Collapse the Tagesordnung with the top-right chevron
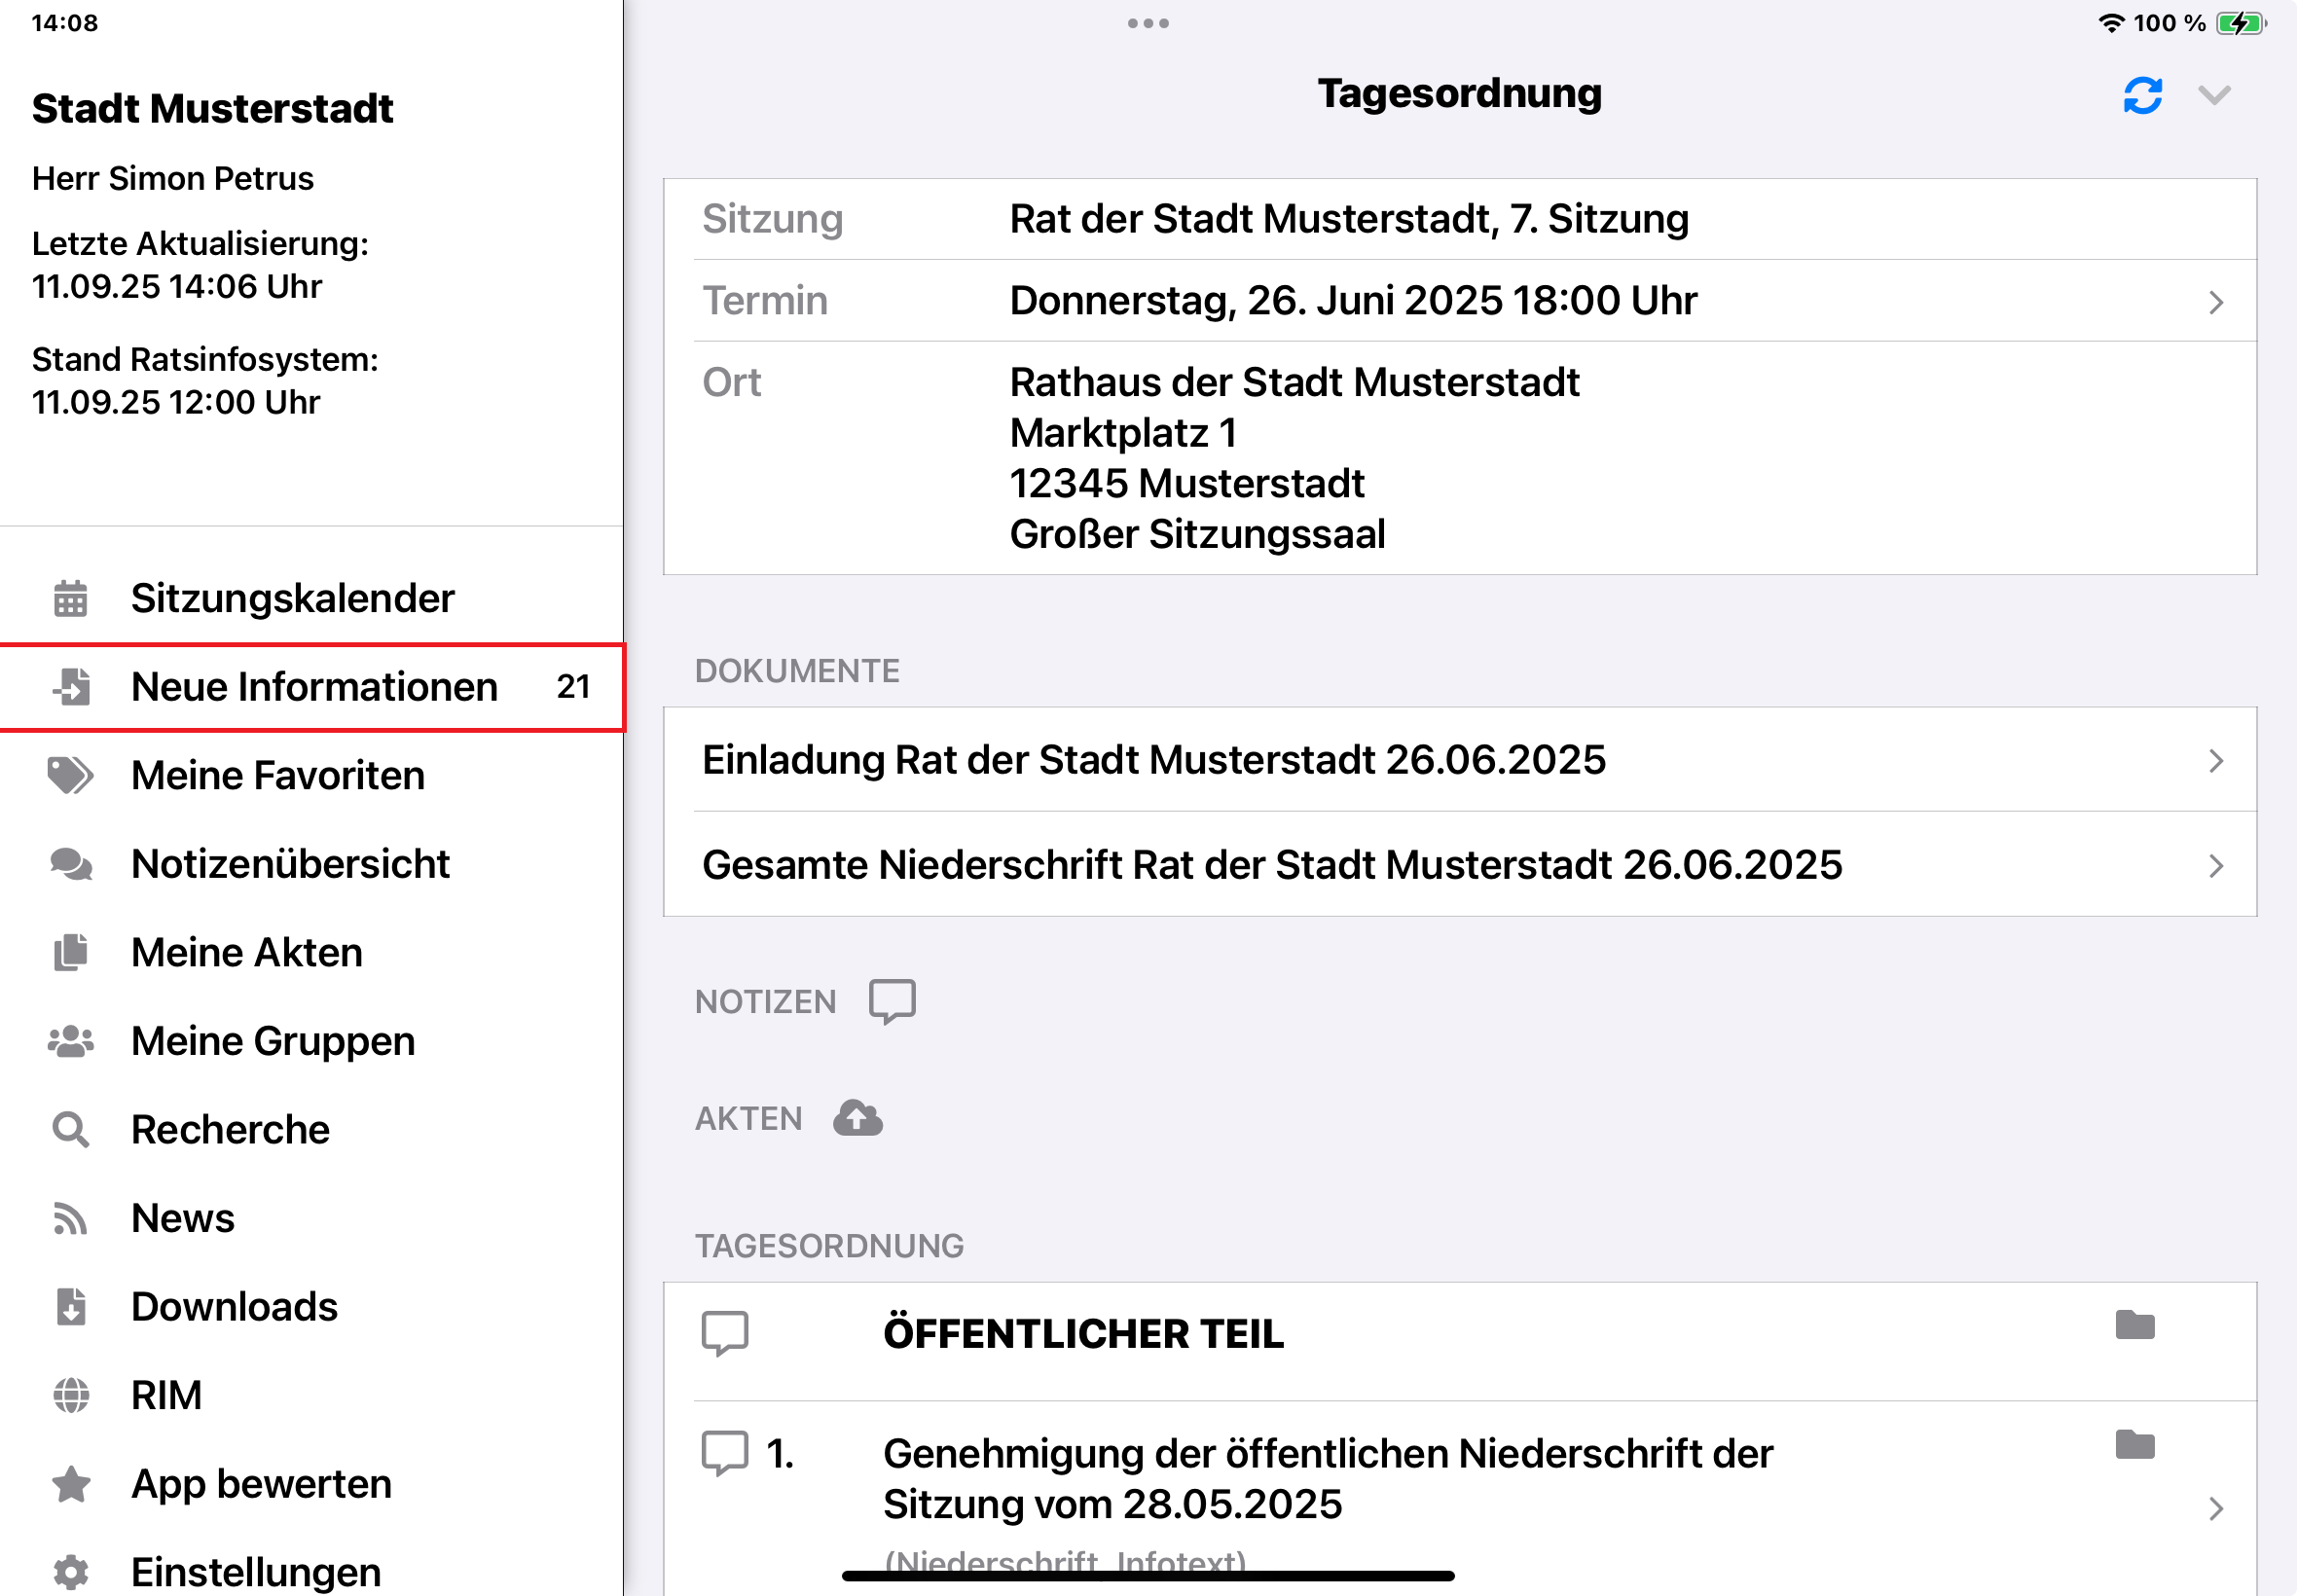Image resolution: width=2297 pixels, height=1596 pixels. click(x=2215, y=94)
